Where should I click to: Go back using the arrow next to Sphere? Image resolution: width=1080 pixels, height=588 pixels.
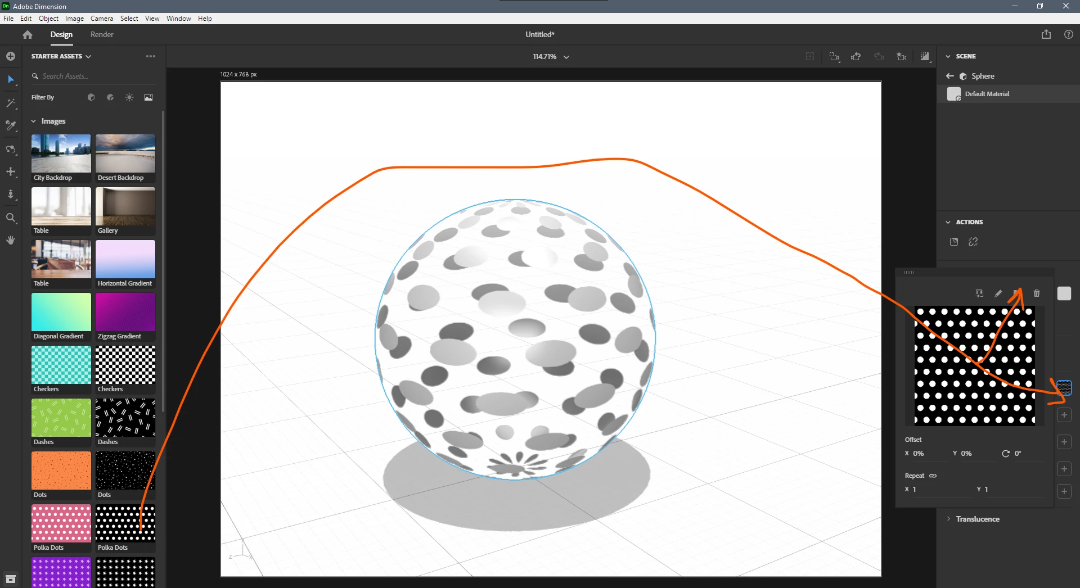pos(950,76)
